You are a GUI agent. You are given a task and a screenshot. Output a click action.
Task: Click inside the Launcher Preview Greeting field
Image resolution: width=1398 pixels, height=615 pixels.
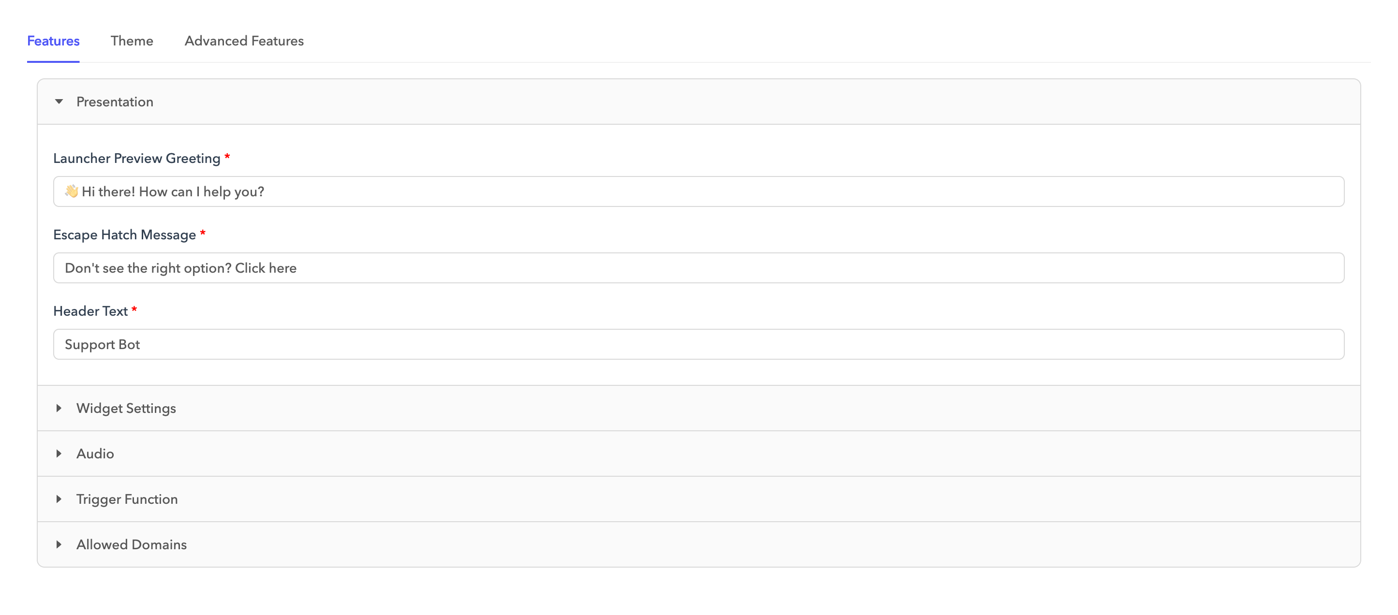[699, 191]
